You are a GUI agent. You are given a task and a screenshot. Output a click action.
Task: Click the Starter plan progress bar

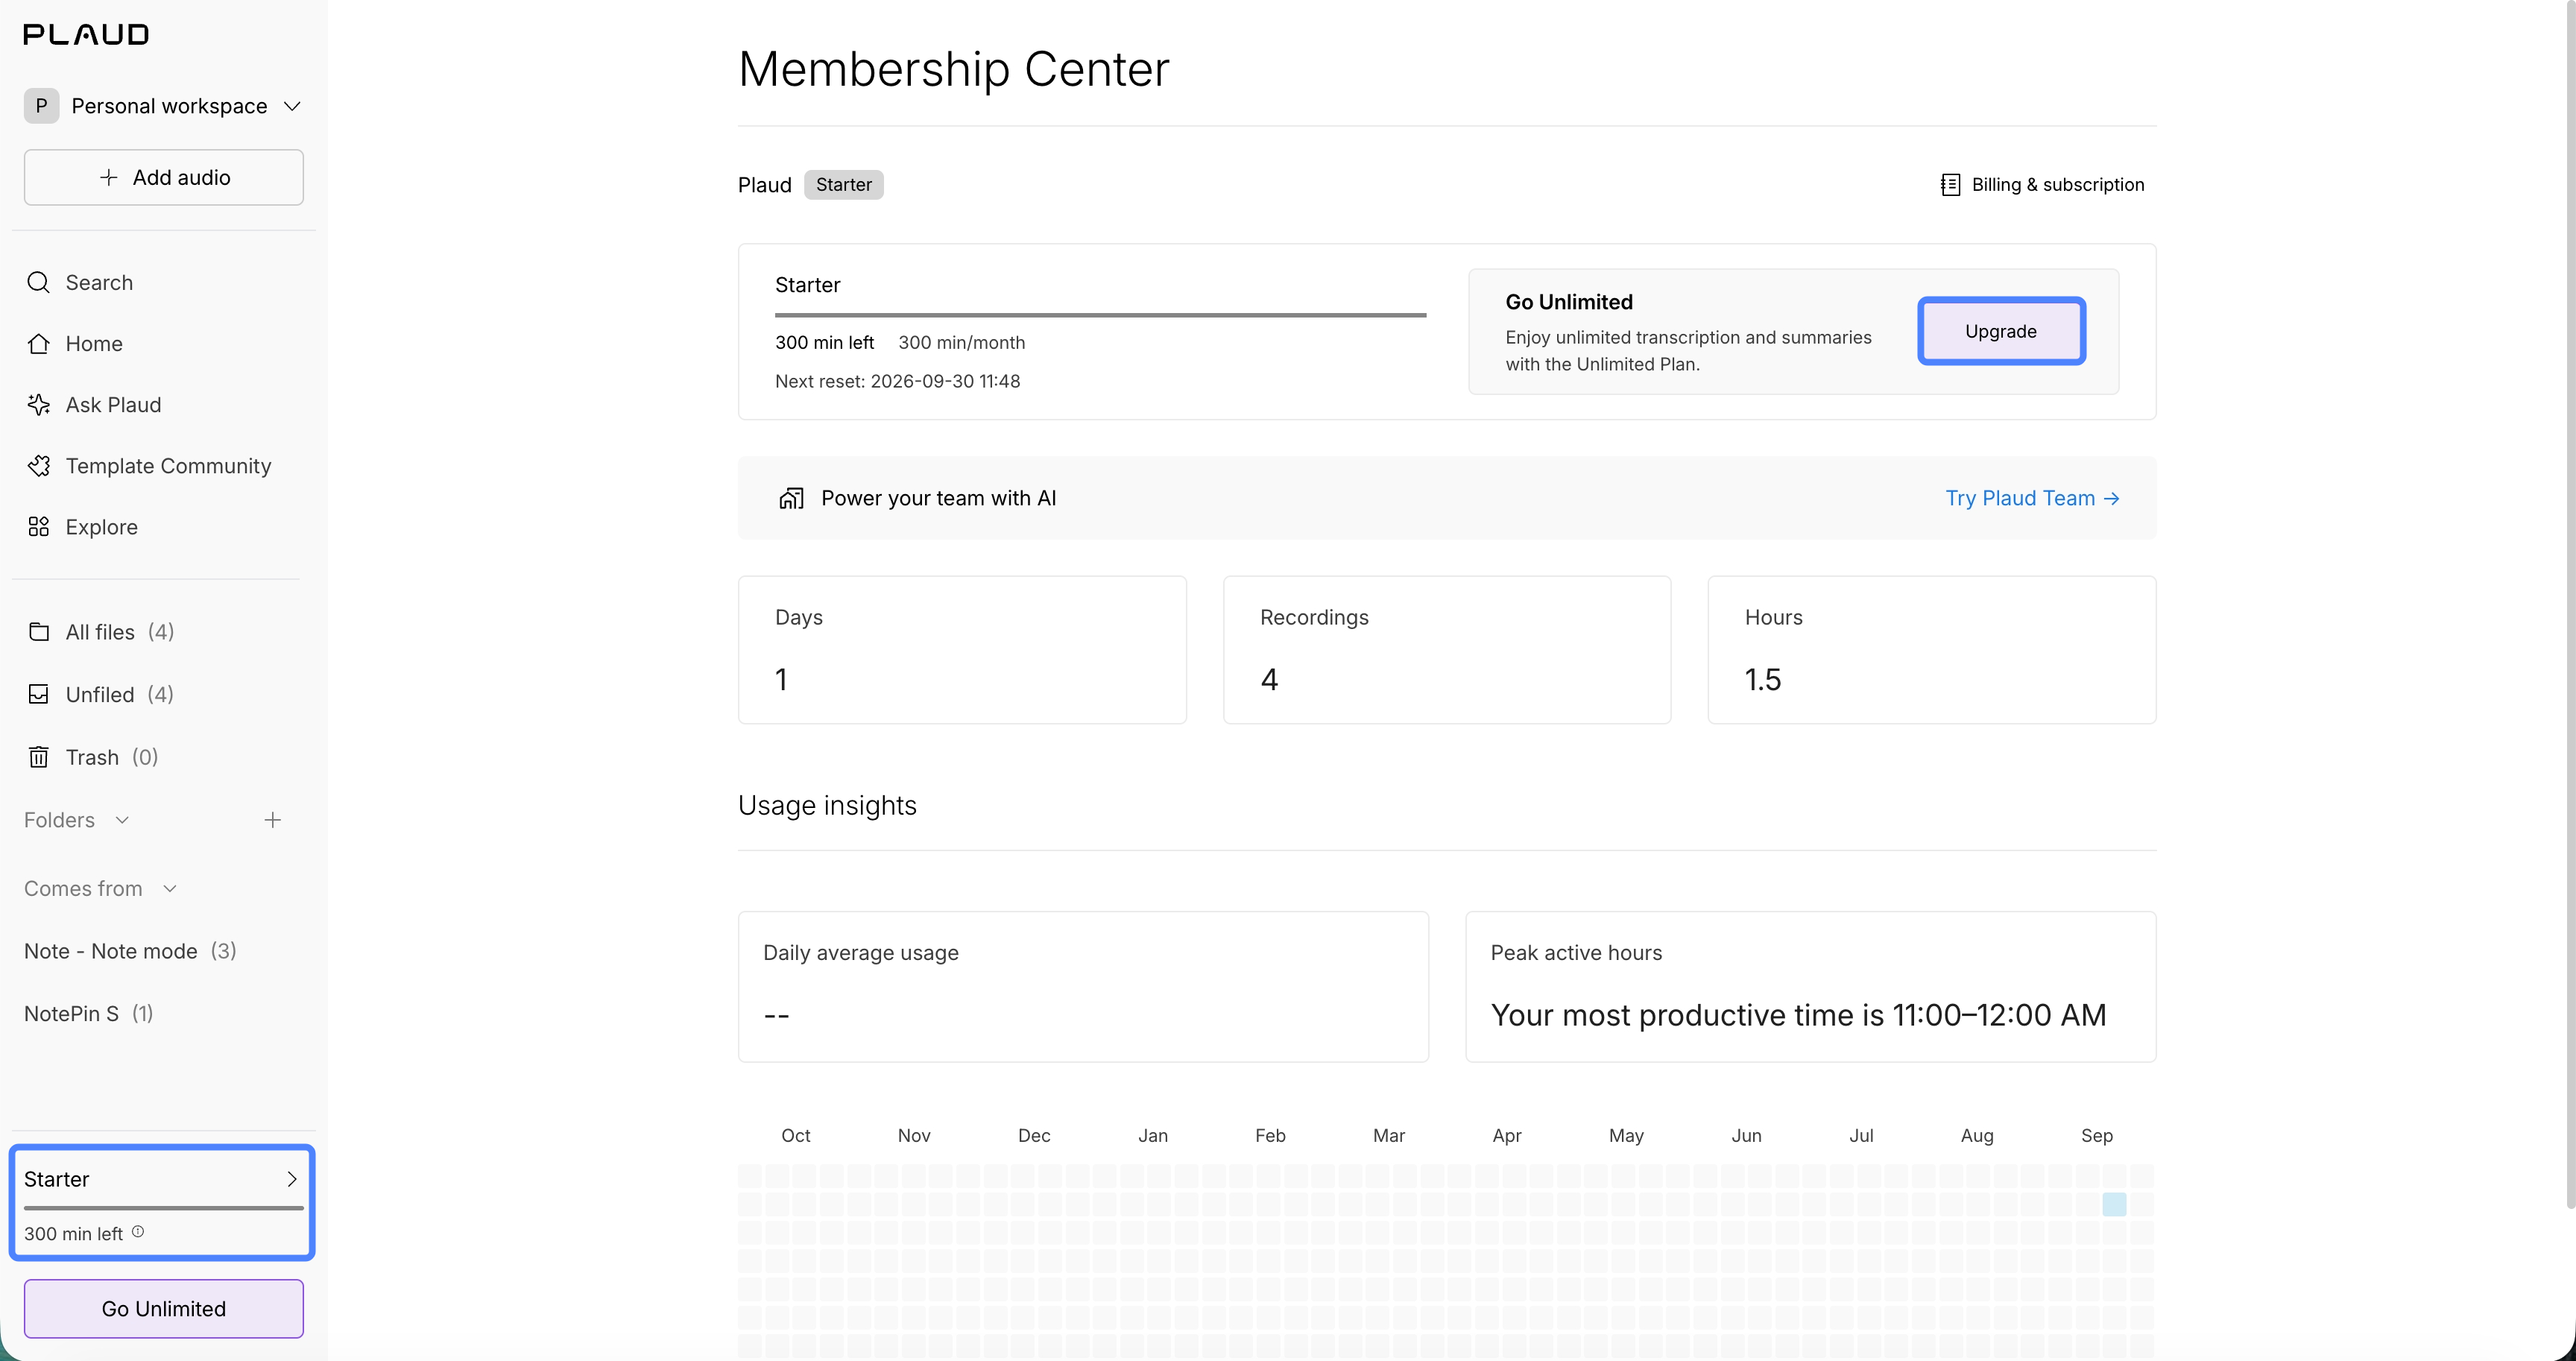1100,315
